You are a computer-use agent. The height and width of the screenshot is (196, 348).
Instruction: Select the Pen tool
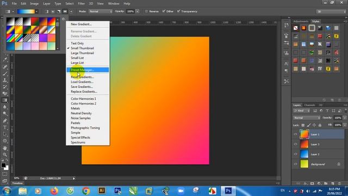coord(5,121)
